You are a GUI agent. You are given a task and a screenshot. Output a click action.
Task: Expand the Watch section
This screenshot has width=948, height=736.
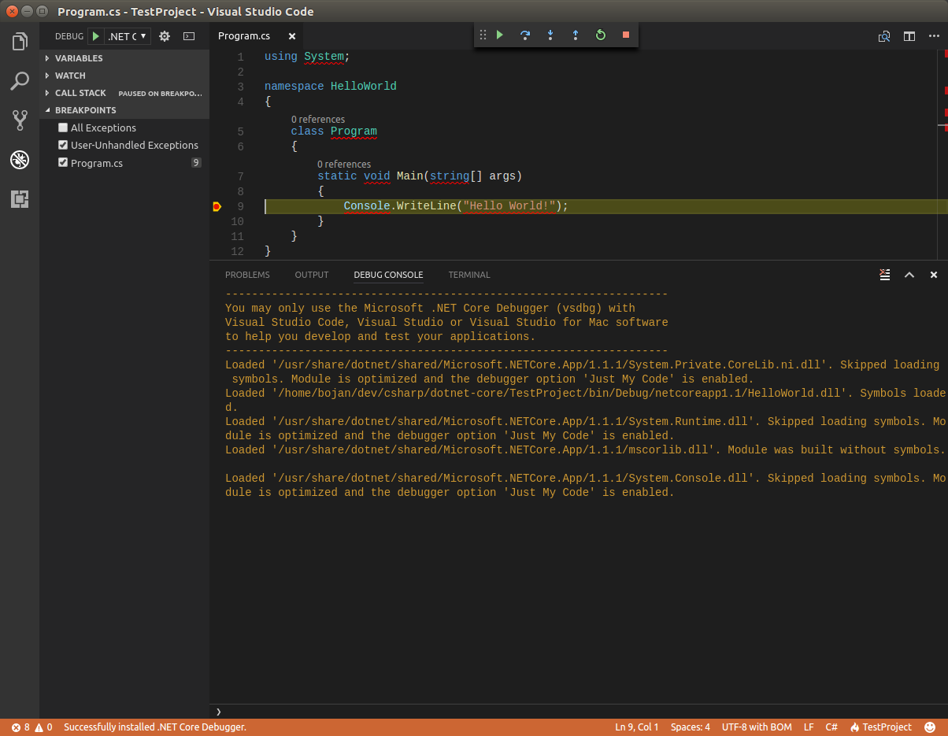70,76
